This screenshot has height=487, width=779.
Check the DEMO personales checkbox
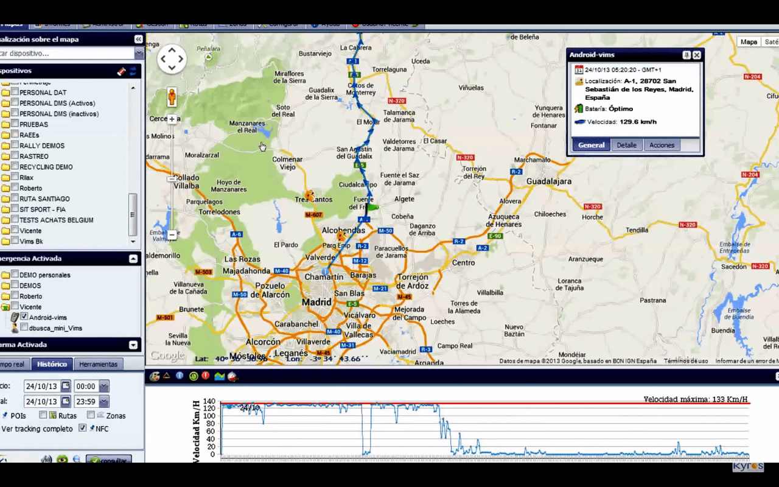tap(15, 274)
